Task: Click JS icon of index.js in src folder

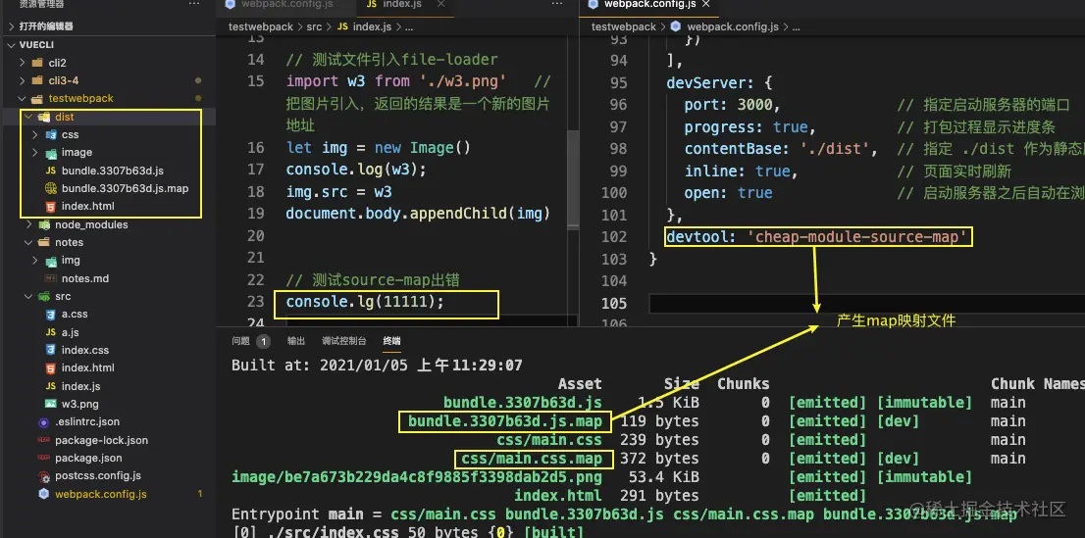Action: (x=50, y=386)
